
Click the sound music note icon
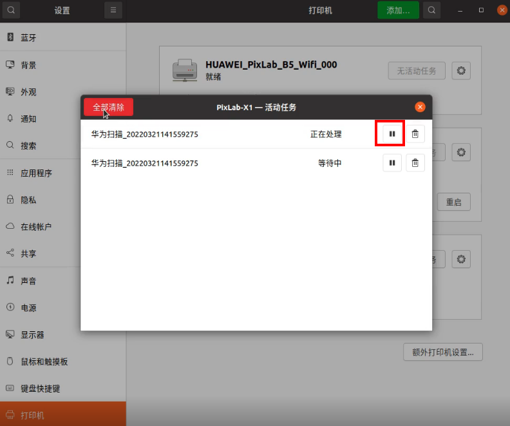(10, 280)
